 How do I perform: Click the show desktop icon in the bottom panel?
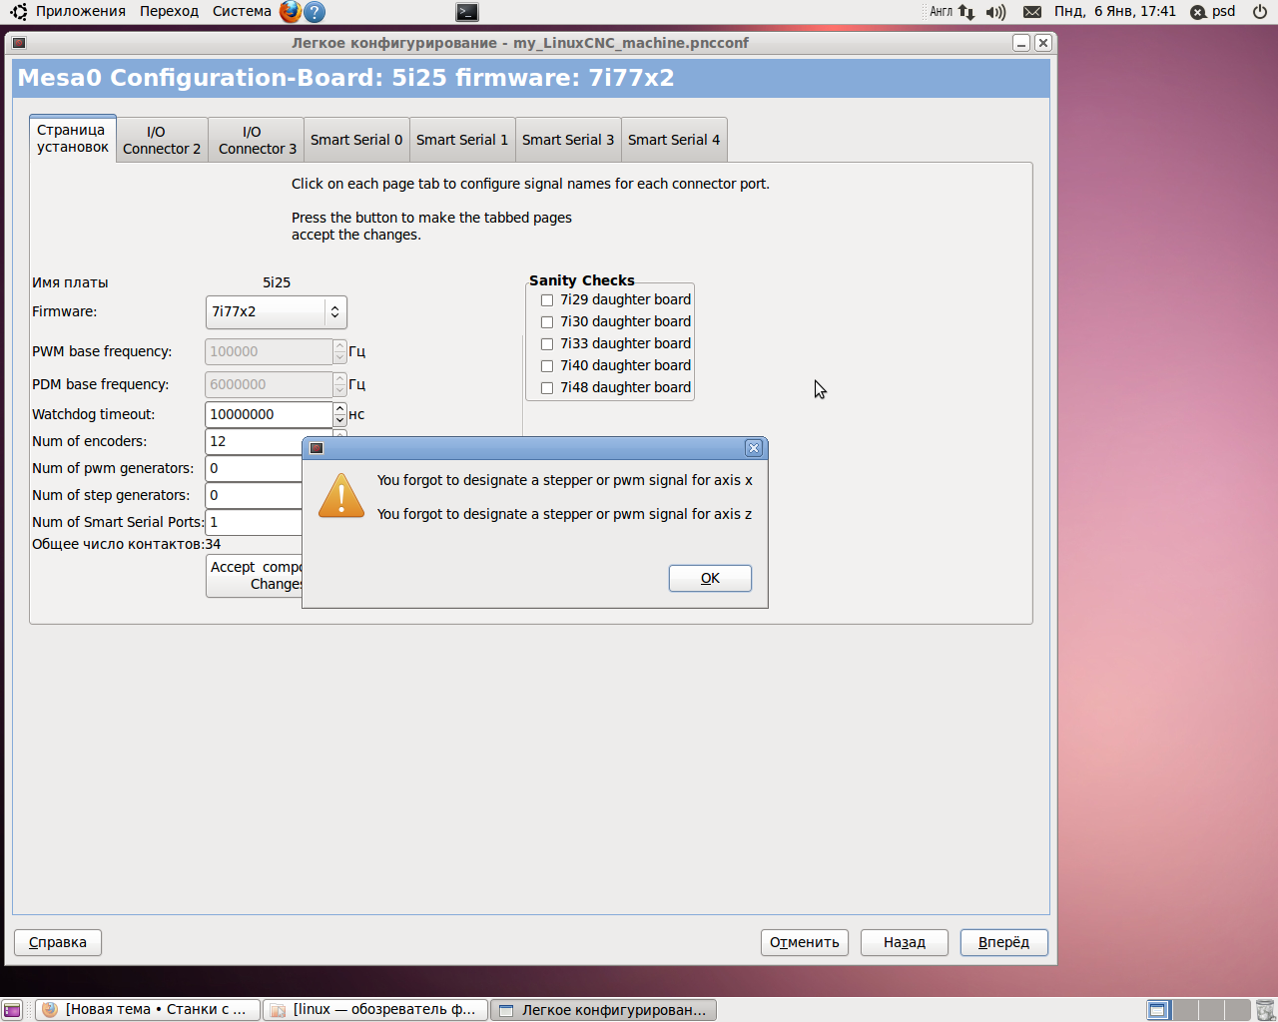coord(12,1010)
